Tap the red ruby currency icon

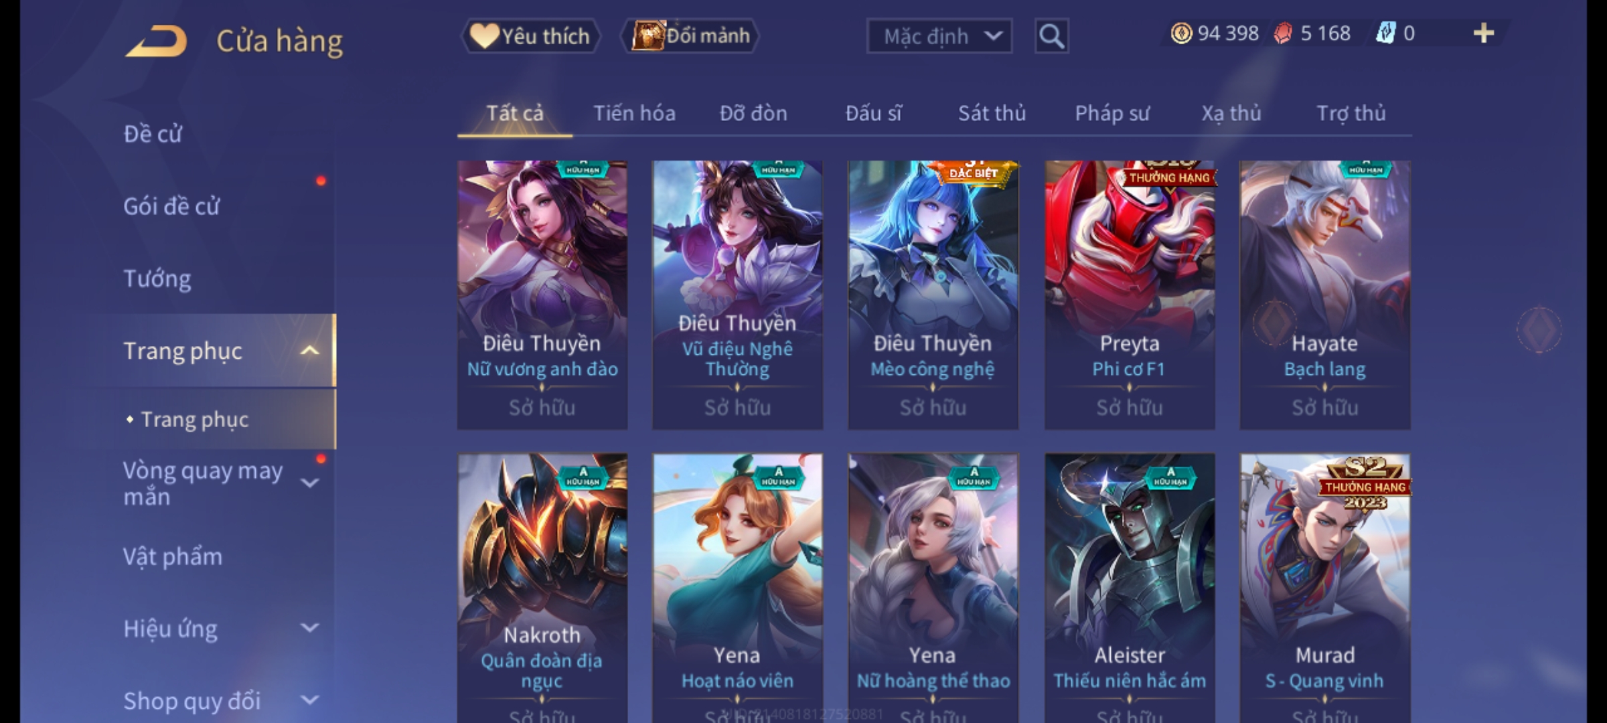click(x=1283, y=33)
